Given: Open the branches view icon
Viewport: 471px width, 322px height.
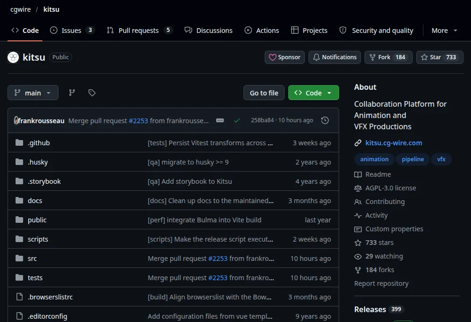Looking at the screenshot, I should [72, 93].
